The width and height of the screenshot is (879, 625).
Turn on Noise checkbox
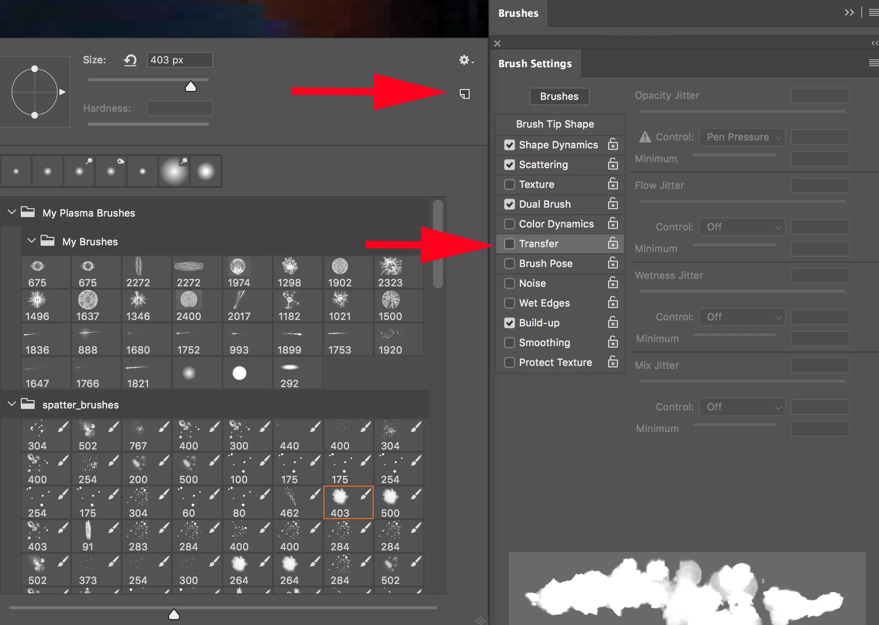pos(509,283)
